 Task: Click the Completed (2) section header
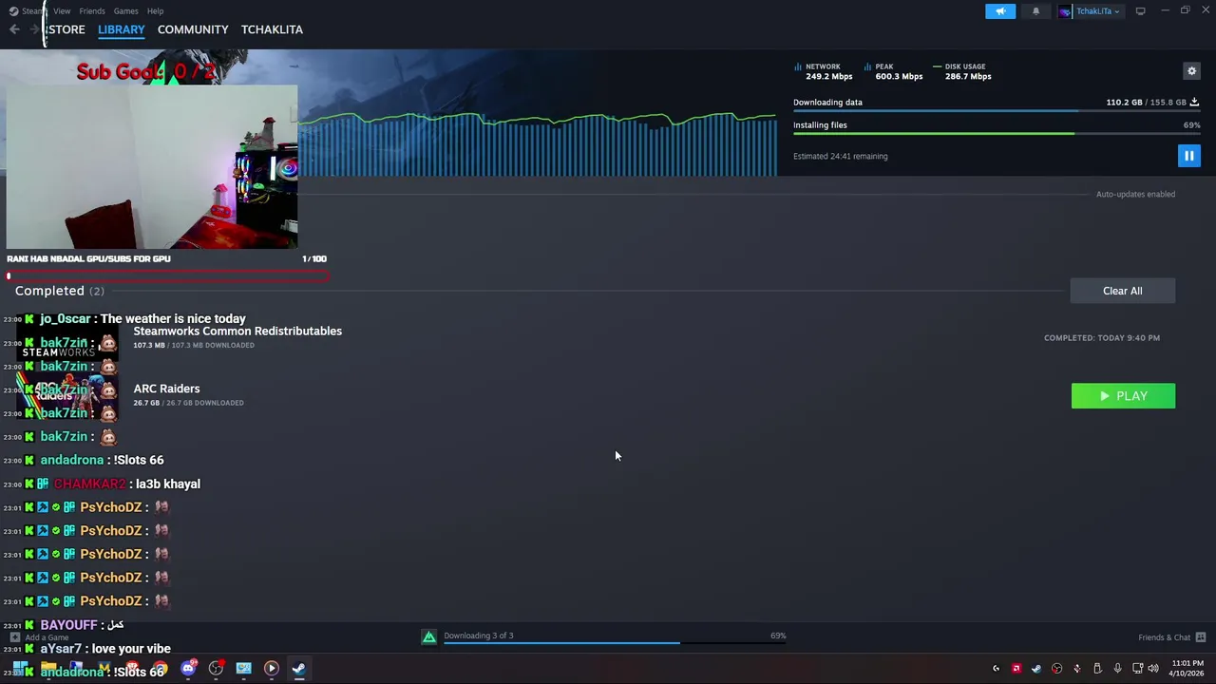click(x=60, y=291)
